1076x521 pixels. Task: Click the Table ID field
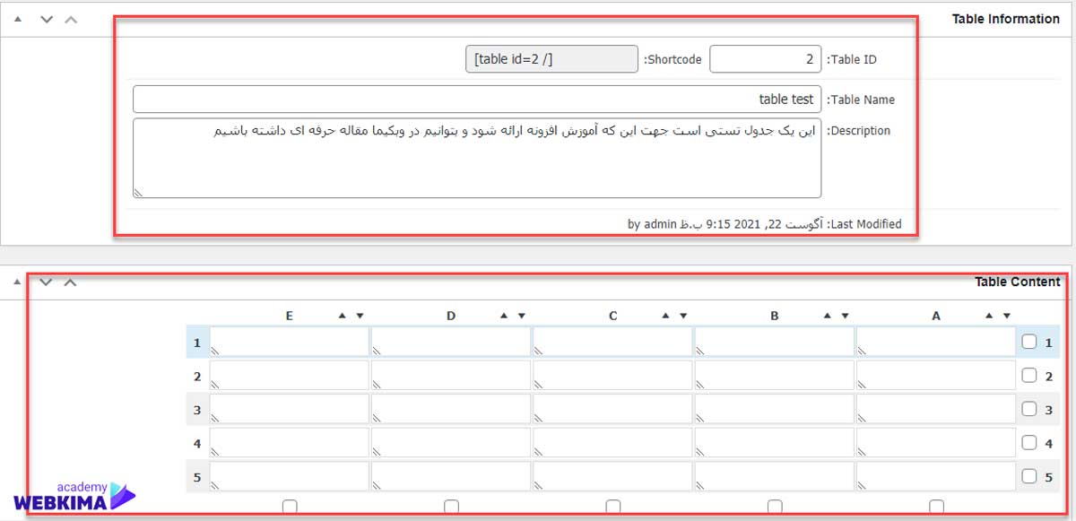[765, 59]
